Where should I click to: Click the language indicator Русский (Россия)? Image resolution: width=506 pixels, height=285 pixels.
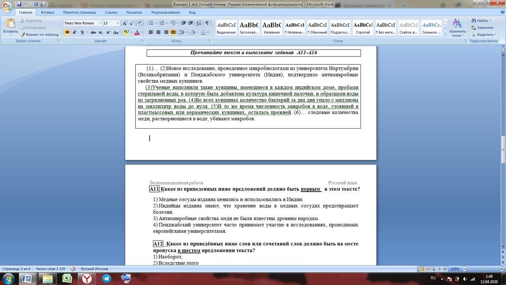pyautogui.click(x=94, y=269)
